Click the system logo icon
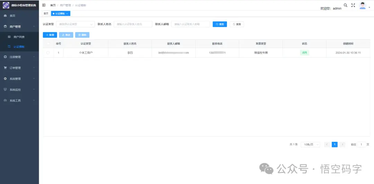374x184 pixels. [6, 5]
